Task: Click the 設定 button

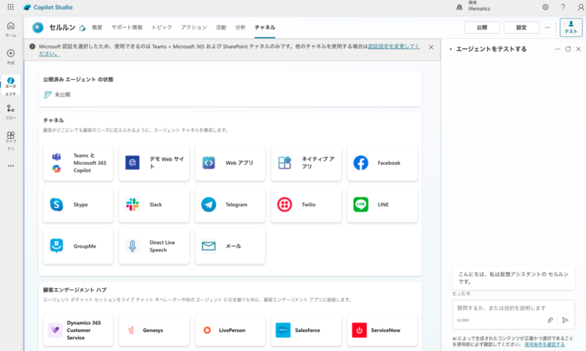Action: click(522, 27)
